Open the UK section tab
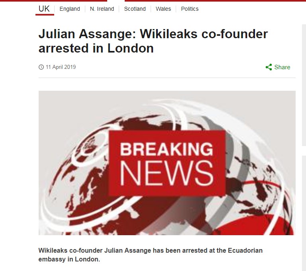The height and width of the screenshot is (271, 306). click(44, 9)
